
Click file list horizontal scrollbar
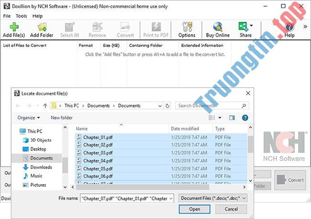click(x=143, y=187)
